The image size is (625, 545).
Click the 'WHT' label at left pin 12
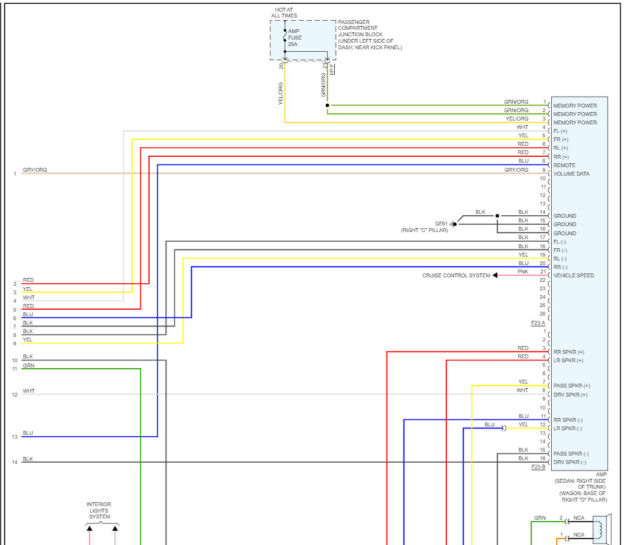(28, 391)
